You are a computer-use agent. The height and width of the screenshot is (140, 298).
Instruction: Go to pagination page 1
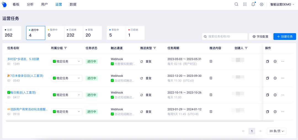(252, 131)
